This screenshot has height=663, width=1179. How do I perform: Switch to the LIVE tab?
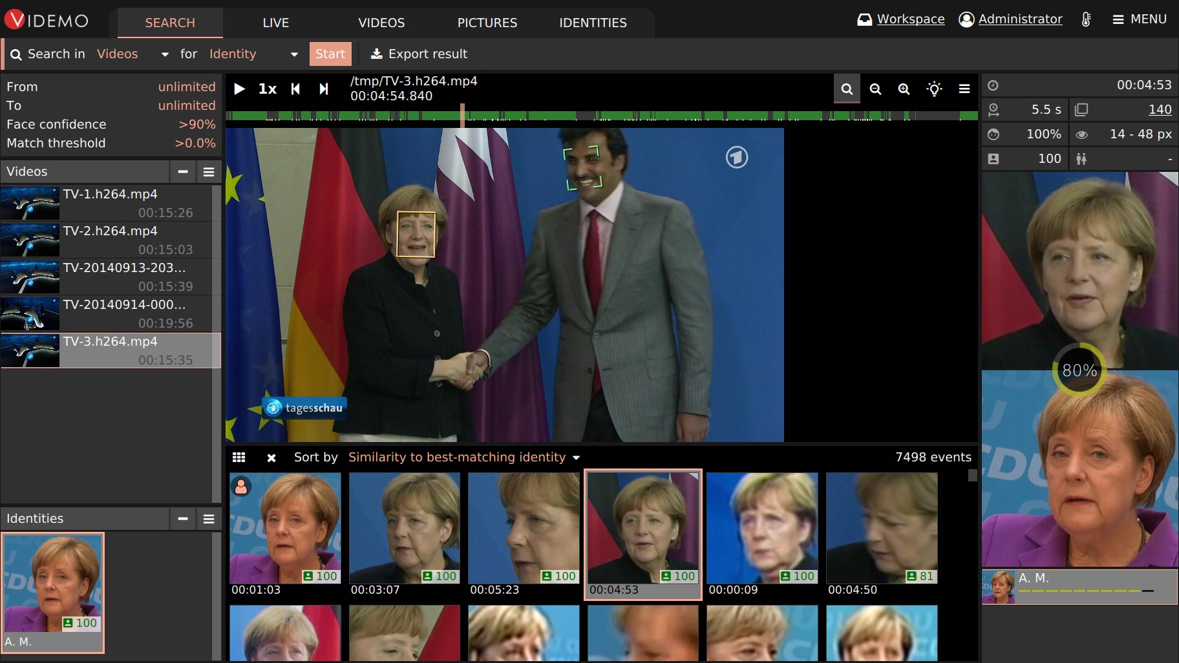tap(276, 23)
